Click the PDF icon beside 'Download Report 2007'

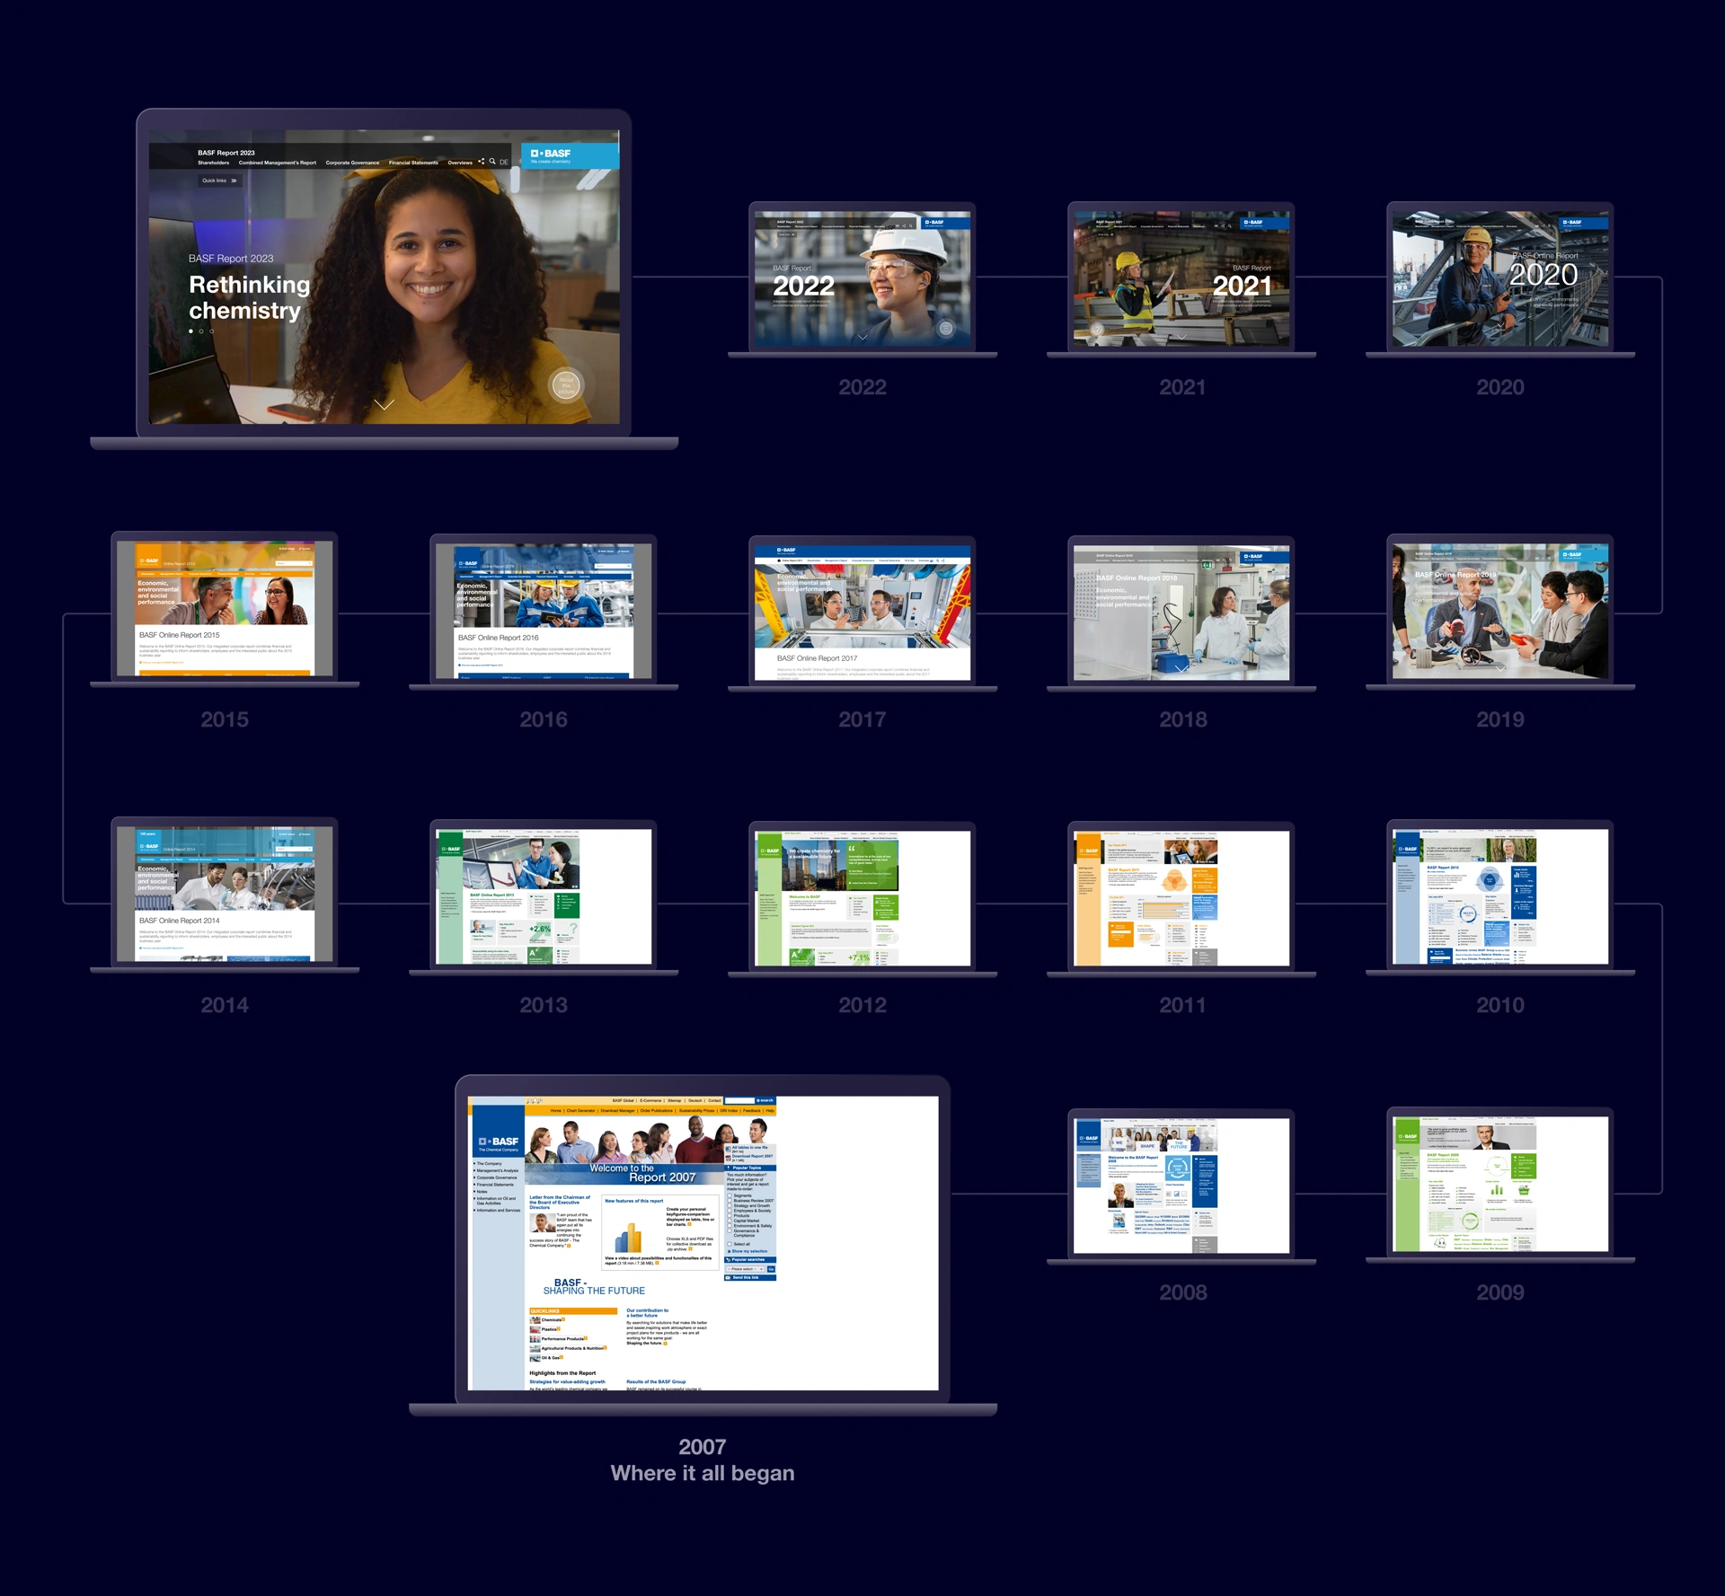tap(729, 1159)
